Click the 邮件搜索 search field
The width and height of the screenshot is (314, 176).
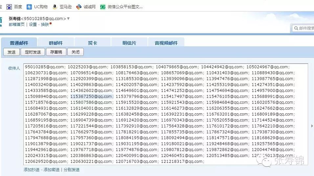point(303,28)
